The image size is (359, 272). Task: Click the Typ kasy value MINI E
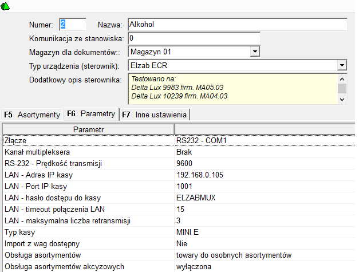tap(187, 232)
